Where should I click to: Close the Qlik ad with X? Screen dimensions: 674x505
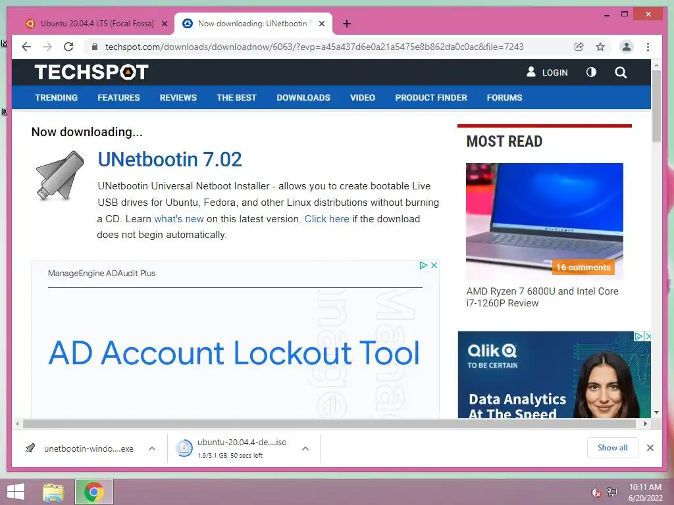(648, 336)
